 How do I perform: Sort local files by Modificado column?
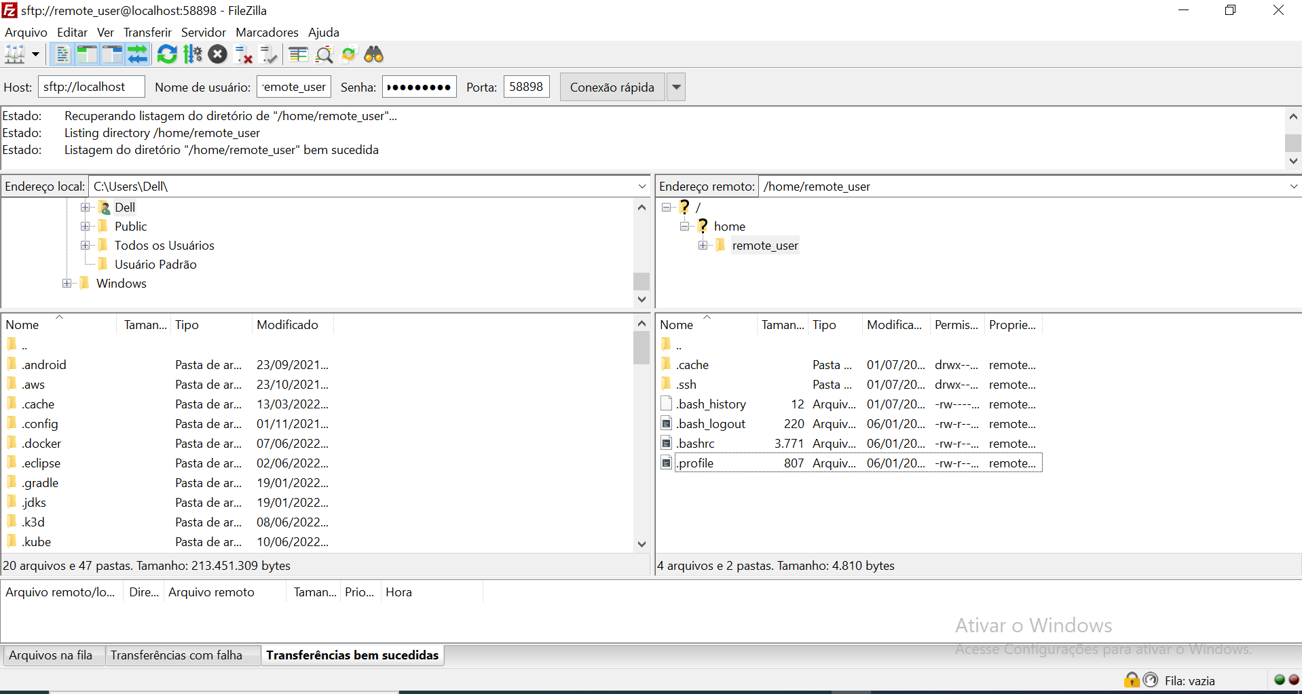(x=293, y=325)
